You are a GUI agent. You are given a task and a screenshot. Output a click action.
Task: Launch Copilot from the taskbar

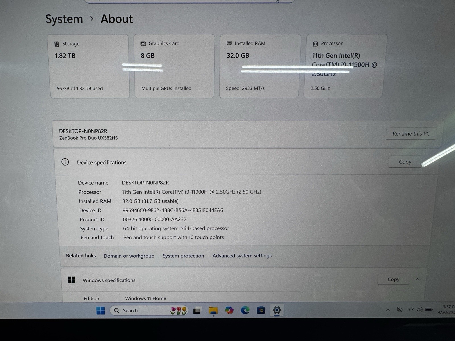coord(229,310)
